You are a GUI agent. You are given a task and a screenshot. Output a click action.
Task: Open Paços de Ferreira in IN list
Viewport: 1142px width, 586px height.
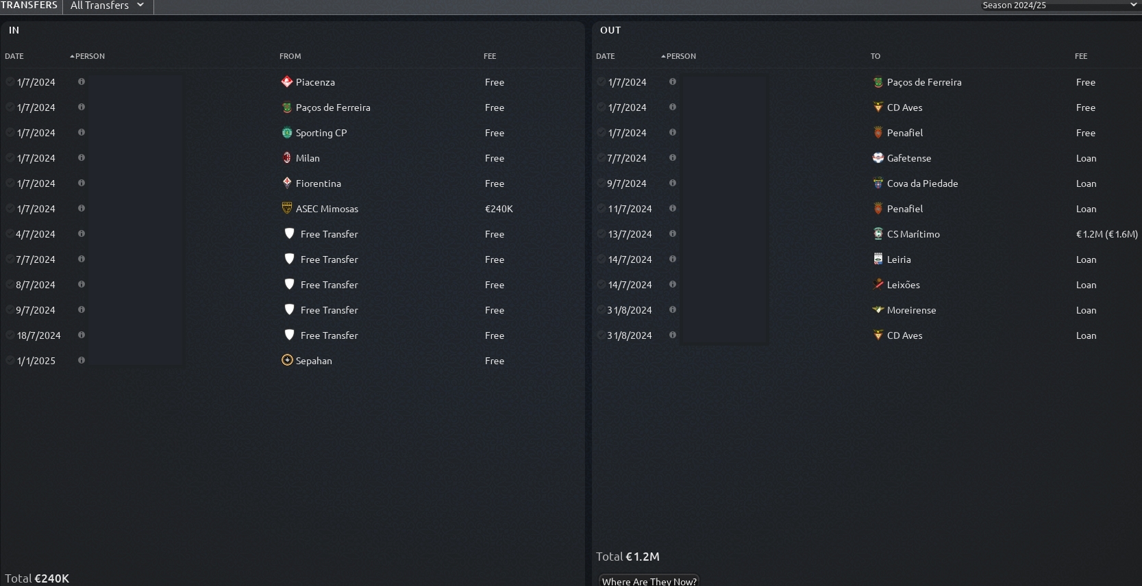pyautogui.click(x=333, y=107)
